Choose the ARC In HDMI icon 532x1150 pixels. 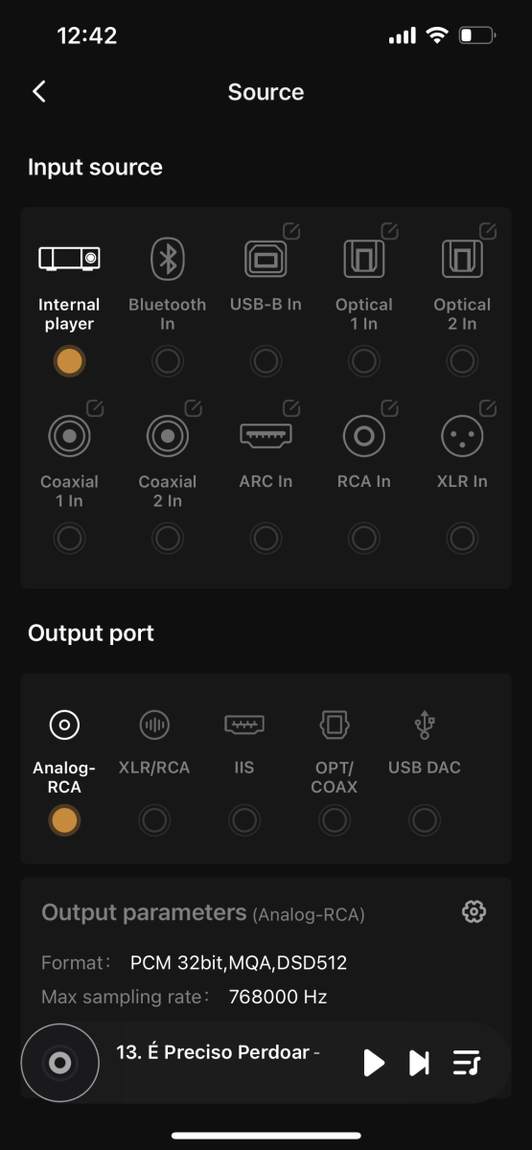coord(266,435)
